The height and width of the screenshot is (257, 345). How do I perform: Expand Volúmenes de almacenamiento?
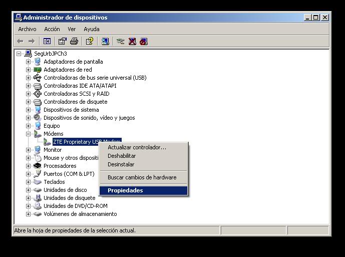28,214
